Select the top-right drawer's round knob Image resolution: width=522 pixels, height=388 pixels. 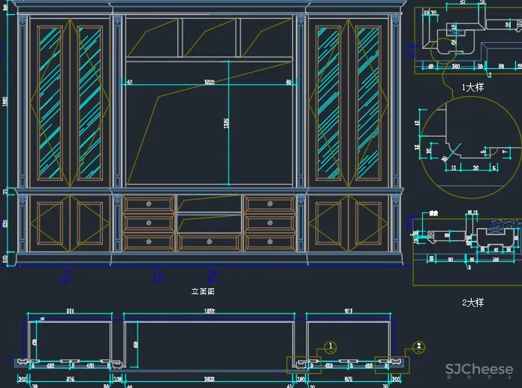tap(269, 203)
